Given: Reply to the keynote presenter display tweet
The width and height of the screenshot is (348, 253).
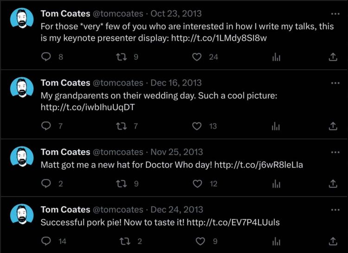Looking at the screenshot, I should (46, 57).
